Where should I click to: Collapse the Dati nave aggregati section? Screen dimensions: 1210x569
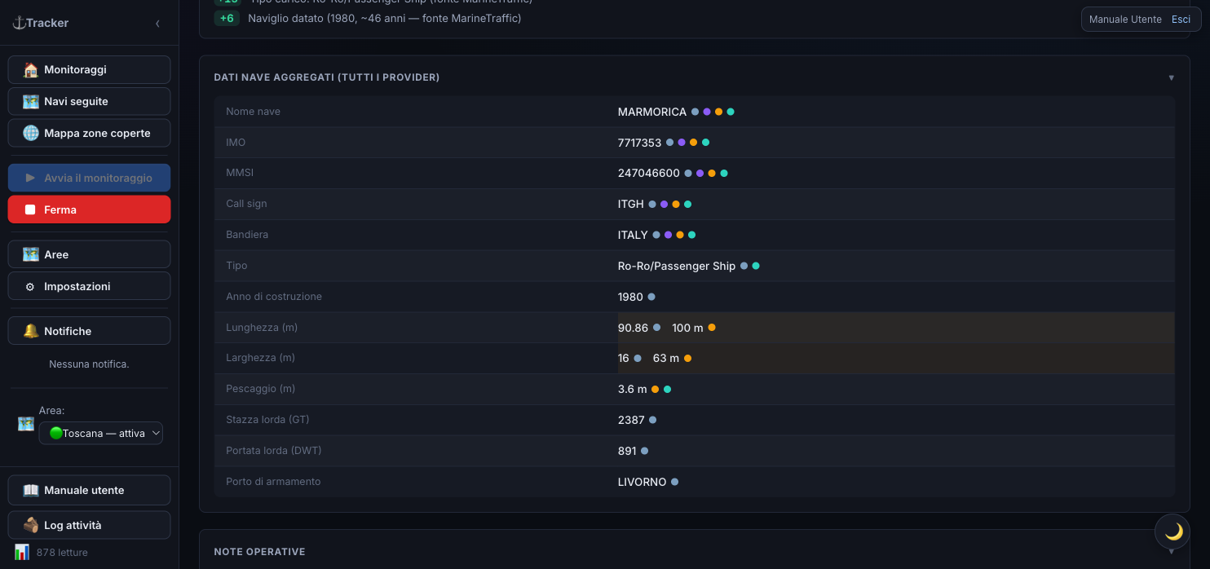1172,77
